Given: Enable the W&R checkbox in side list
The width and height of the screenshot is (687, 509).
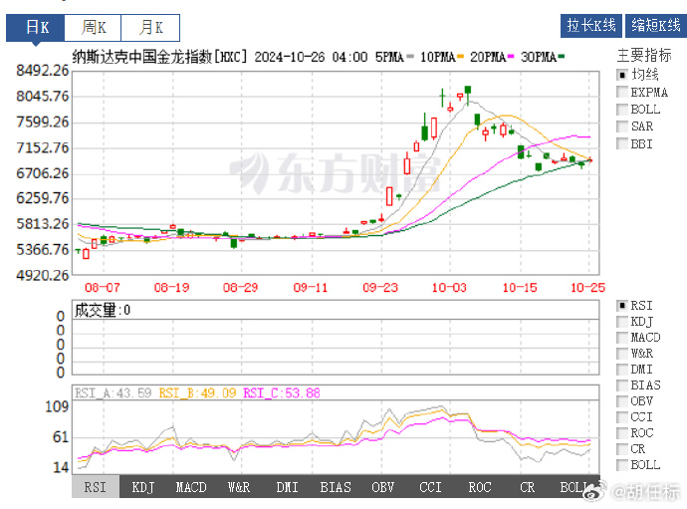Looking at the screenshot, I should [622, 354].
